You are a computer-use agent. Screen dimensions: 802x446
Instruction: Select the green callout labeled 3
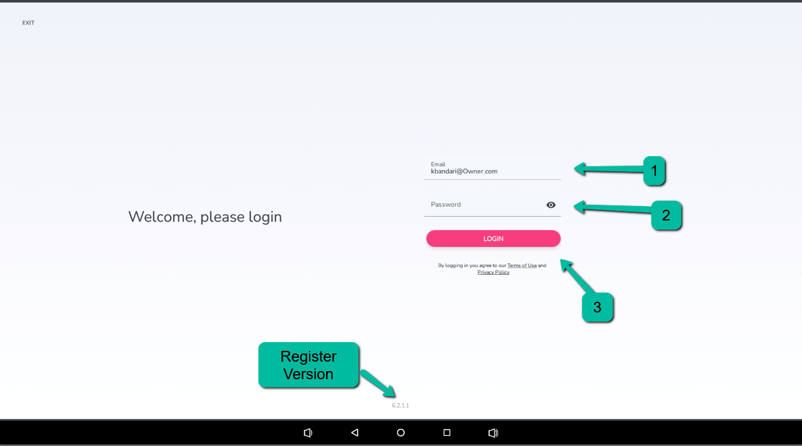[597, 307]
